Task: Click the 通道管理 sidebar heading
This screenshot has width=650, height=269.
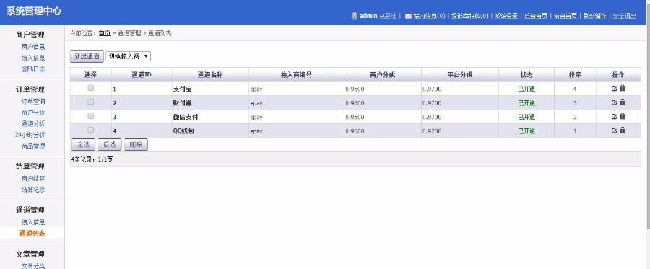Action: (30, 211)
